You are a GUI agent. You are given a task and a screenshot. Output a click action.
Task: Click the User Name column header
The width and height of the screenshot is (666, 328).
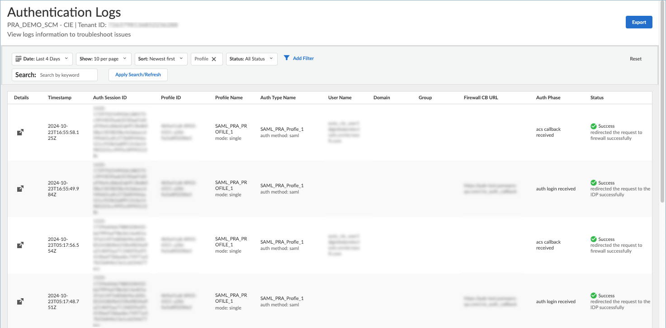click(340, 97)
